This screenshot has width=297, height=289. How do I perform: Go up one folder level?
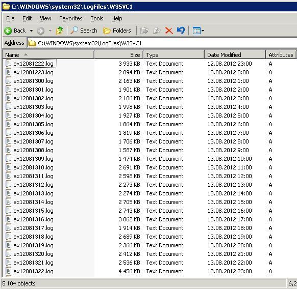pyautogui.click(x=60, y=31)
